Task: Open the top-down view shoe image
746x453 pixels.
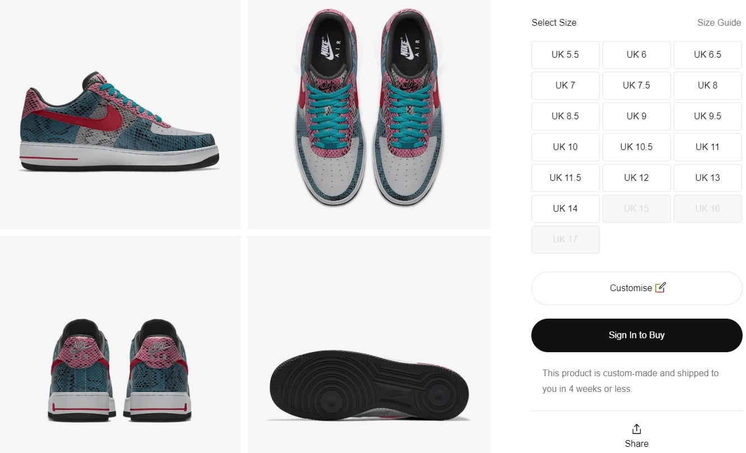Action: click(x=369, y=114)
